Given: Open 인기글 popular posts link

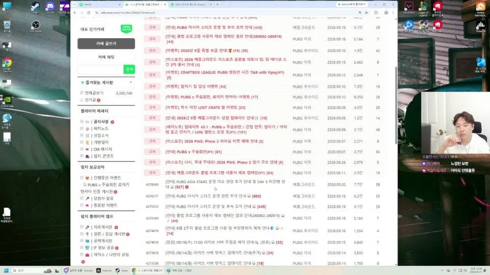Looking at the screenshot, I should pyautogui.click(x=90, y=100).
